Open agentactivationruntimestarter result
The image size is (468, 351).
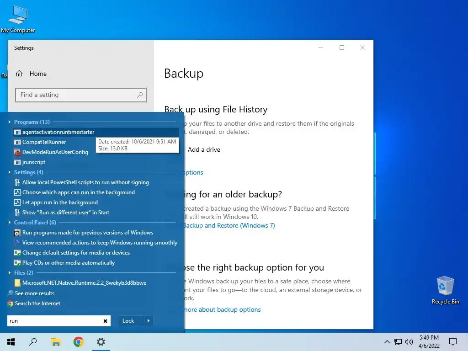[x=96, y=132]
